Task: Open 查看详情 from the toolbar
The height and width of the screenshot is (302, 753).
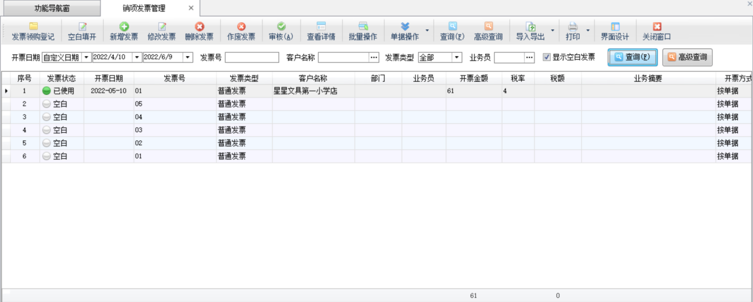Action: click(x=321, y=31)
